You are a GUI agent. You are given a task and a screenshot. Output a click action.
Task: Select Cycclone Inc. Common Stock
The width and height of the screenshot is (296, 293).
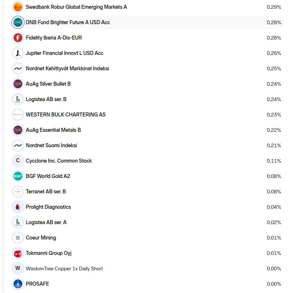coord(59,161)
